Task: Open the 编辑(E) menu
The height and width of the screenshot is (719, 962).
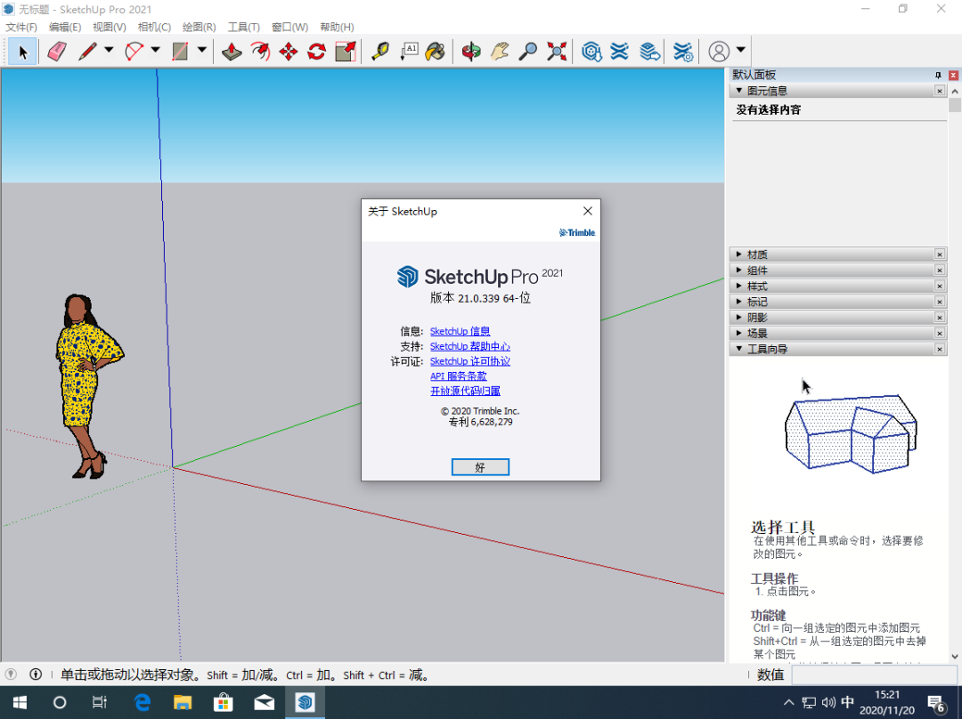Action: 65,27
